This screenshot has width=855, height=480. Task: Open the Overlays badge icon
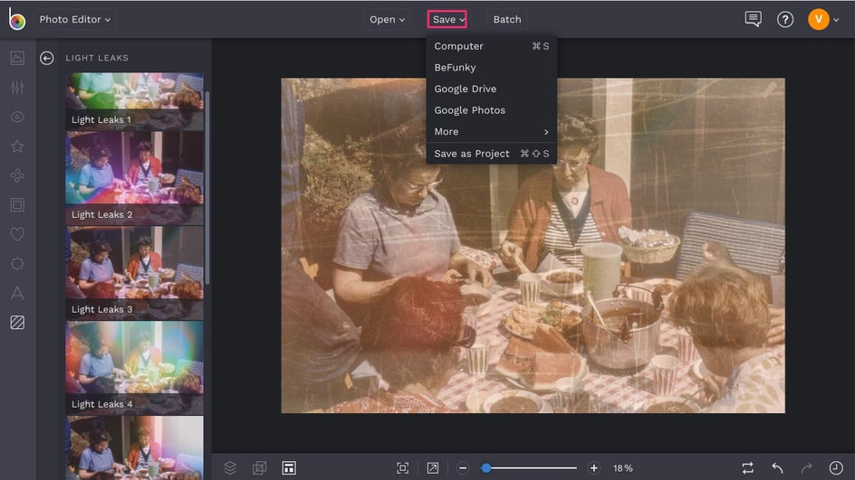17,263
